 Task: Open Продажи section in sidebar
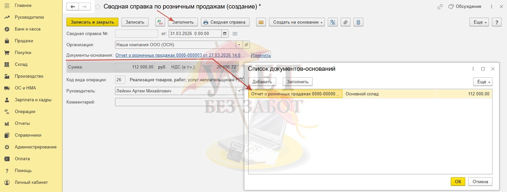click(24, 41)
